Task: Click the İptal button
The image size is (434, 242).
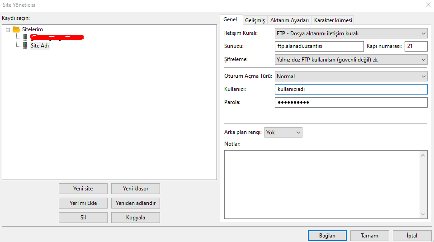Action: 412,236
